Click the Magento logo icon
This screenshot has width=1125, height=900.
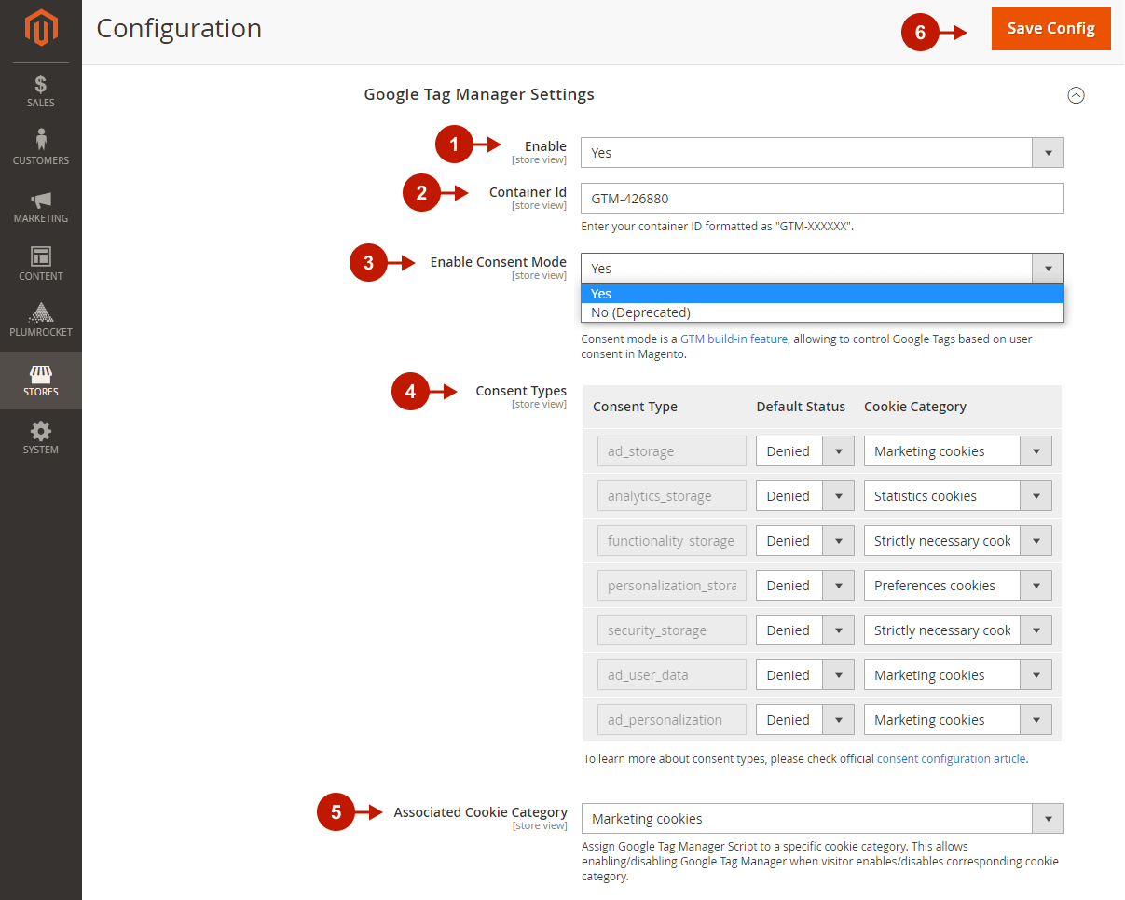(41, 29)
